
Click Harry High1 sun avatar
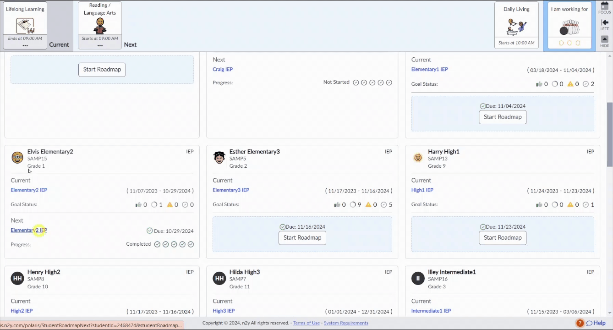click(418, 158)
